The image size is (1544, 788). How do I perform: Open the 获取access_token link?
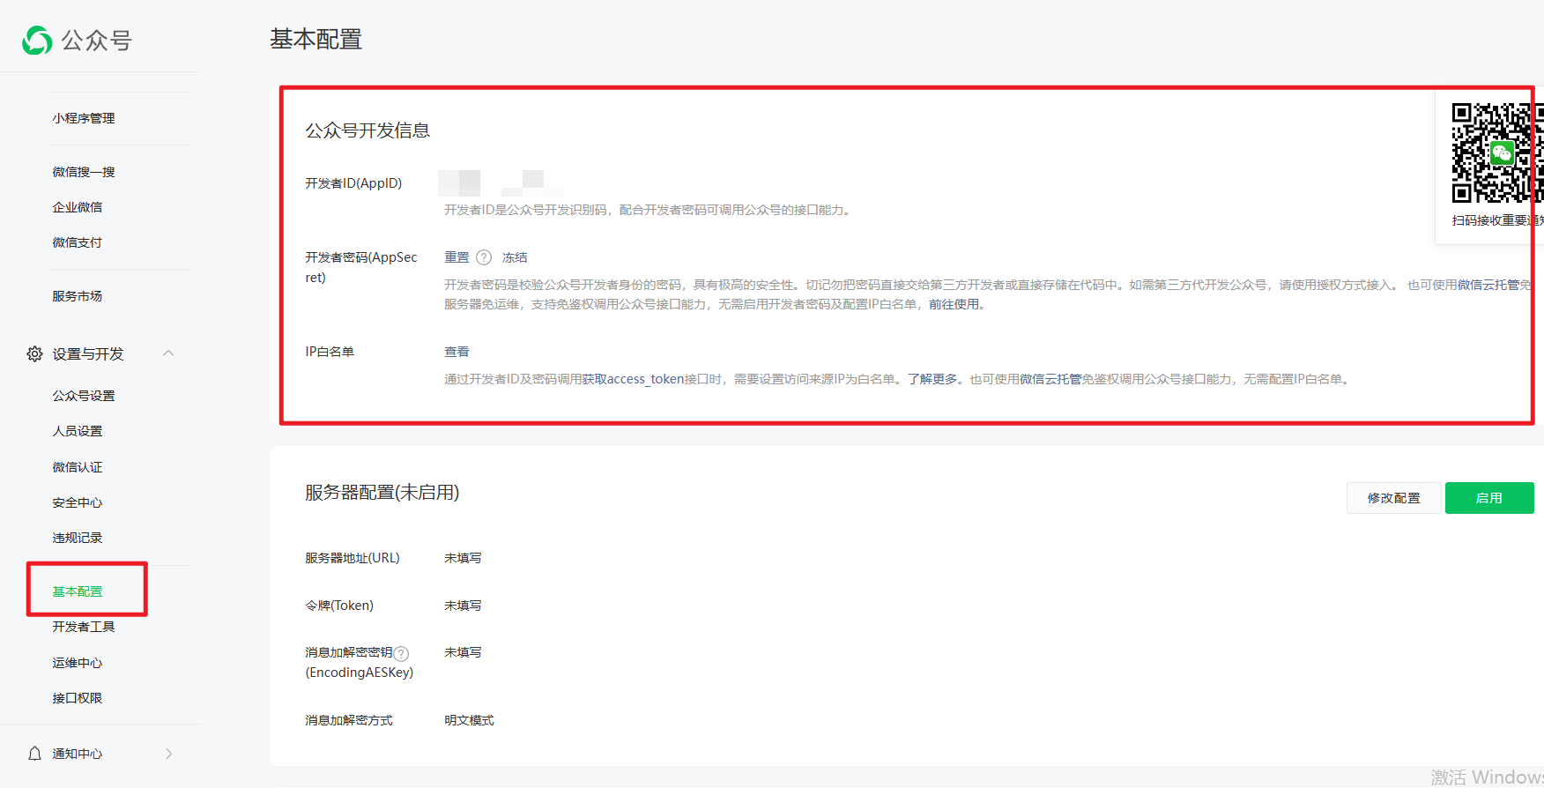[x=633, y=379]
